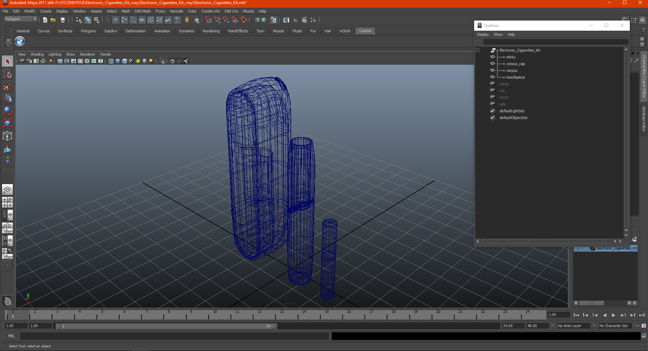
Task: Open the Polygons menu set dropdown
Action: (20, 19)
